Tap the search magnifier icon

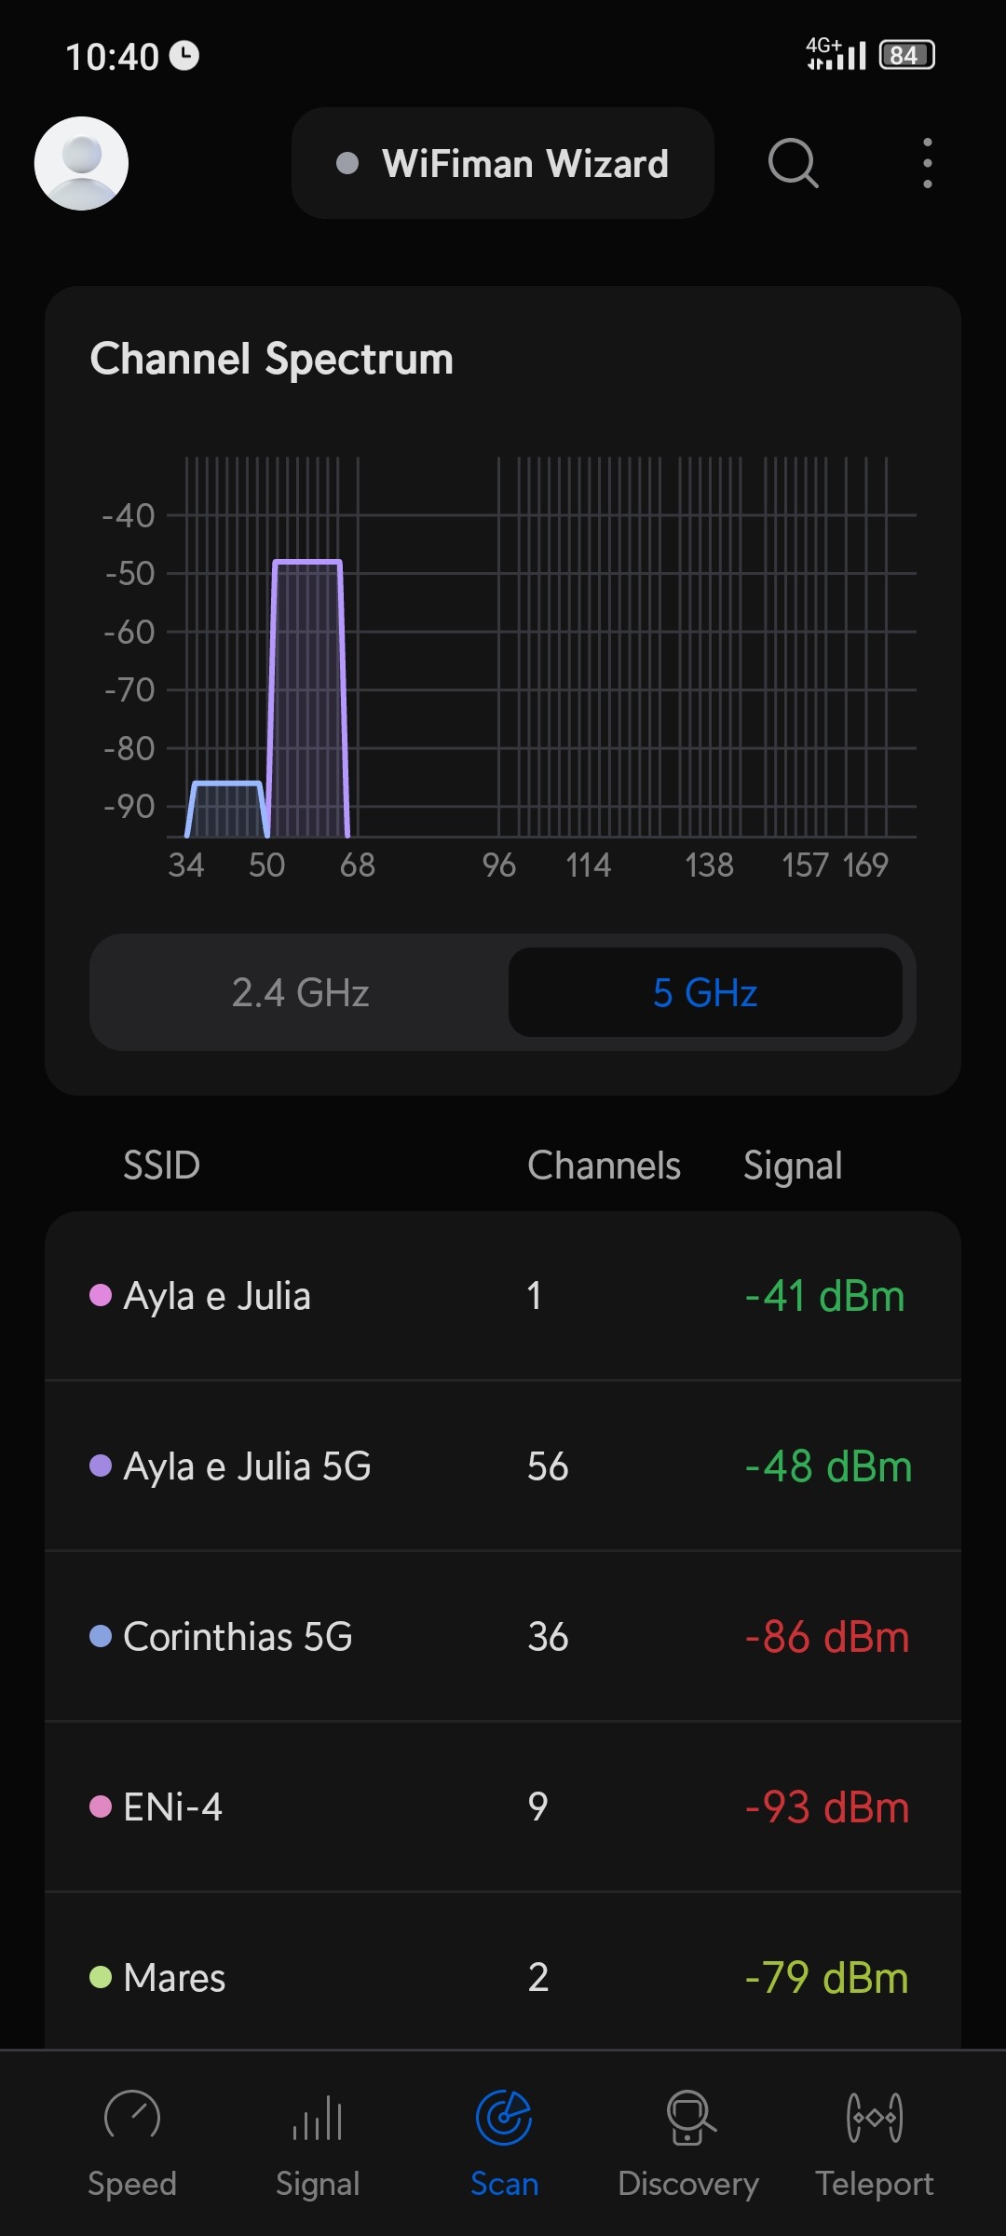(793, 164)
